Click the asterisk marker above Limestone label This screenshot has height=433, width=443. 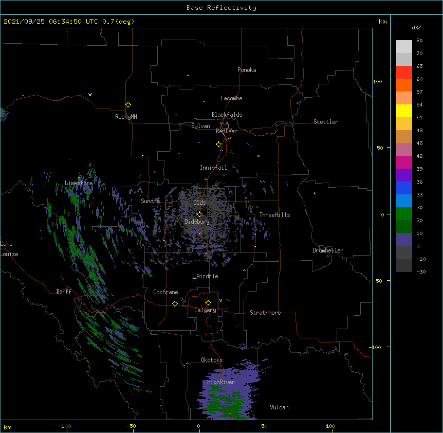coord(79,178)
